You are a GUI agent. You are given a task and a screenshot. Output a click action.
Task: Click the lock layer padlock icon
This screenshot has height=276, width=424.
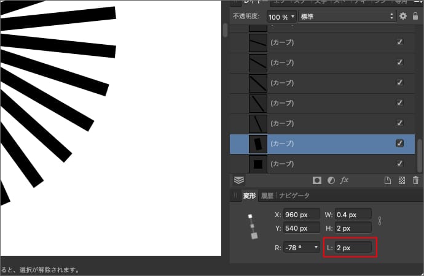(x=416, y=16)
